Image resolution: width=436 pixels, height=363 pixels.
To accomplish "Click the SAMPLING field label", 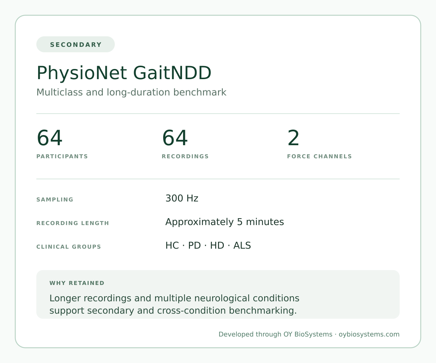I will pyautogui.click(x=55, y=200).
